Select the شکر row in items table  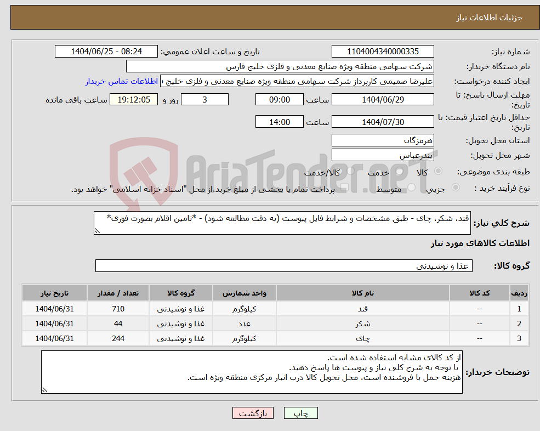point(274,323)
